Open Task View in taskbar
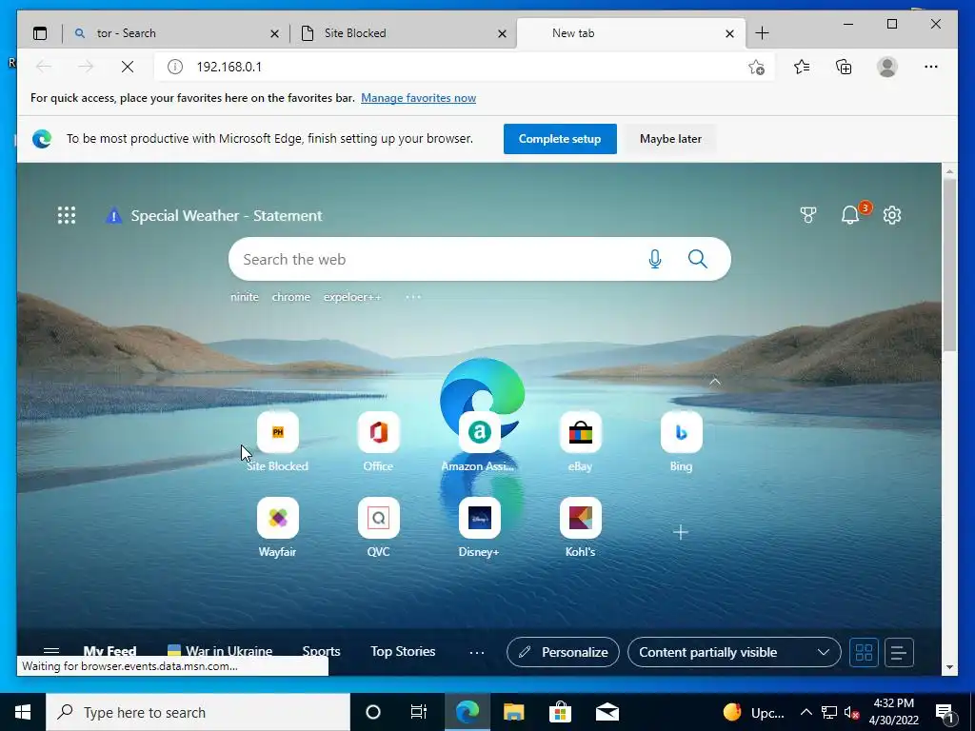 419,712
